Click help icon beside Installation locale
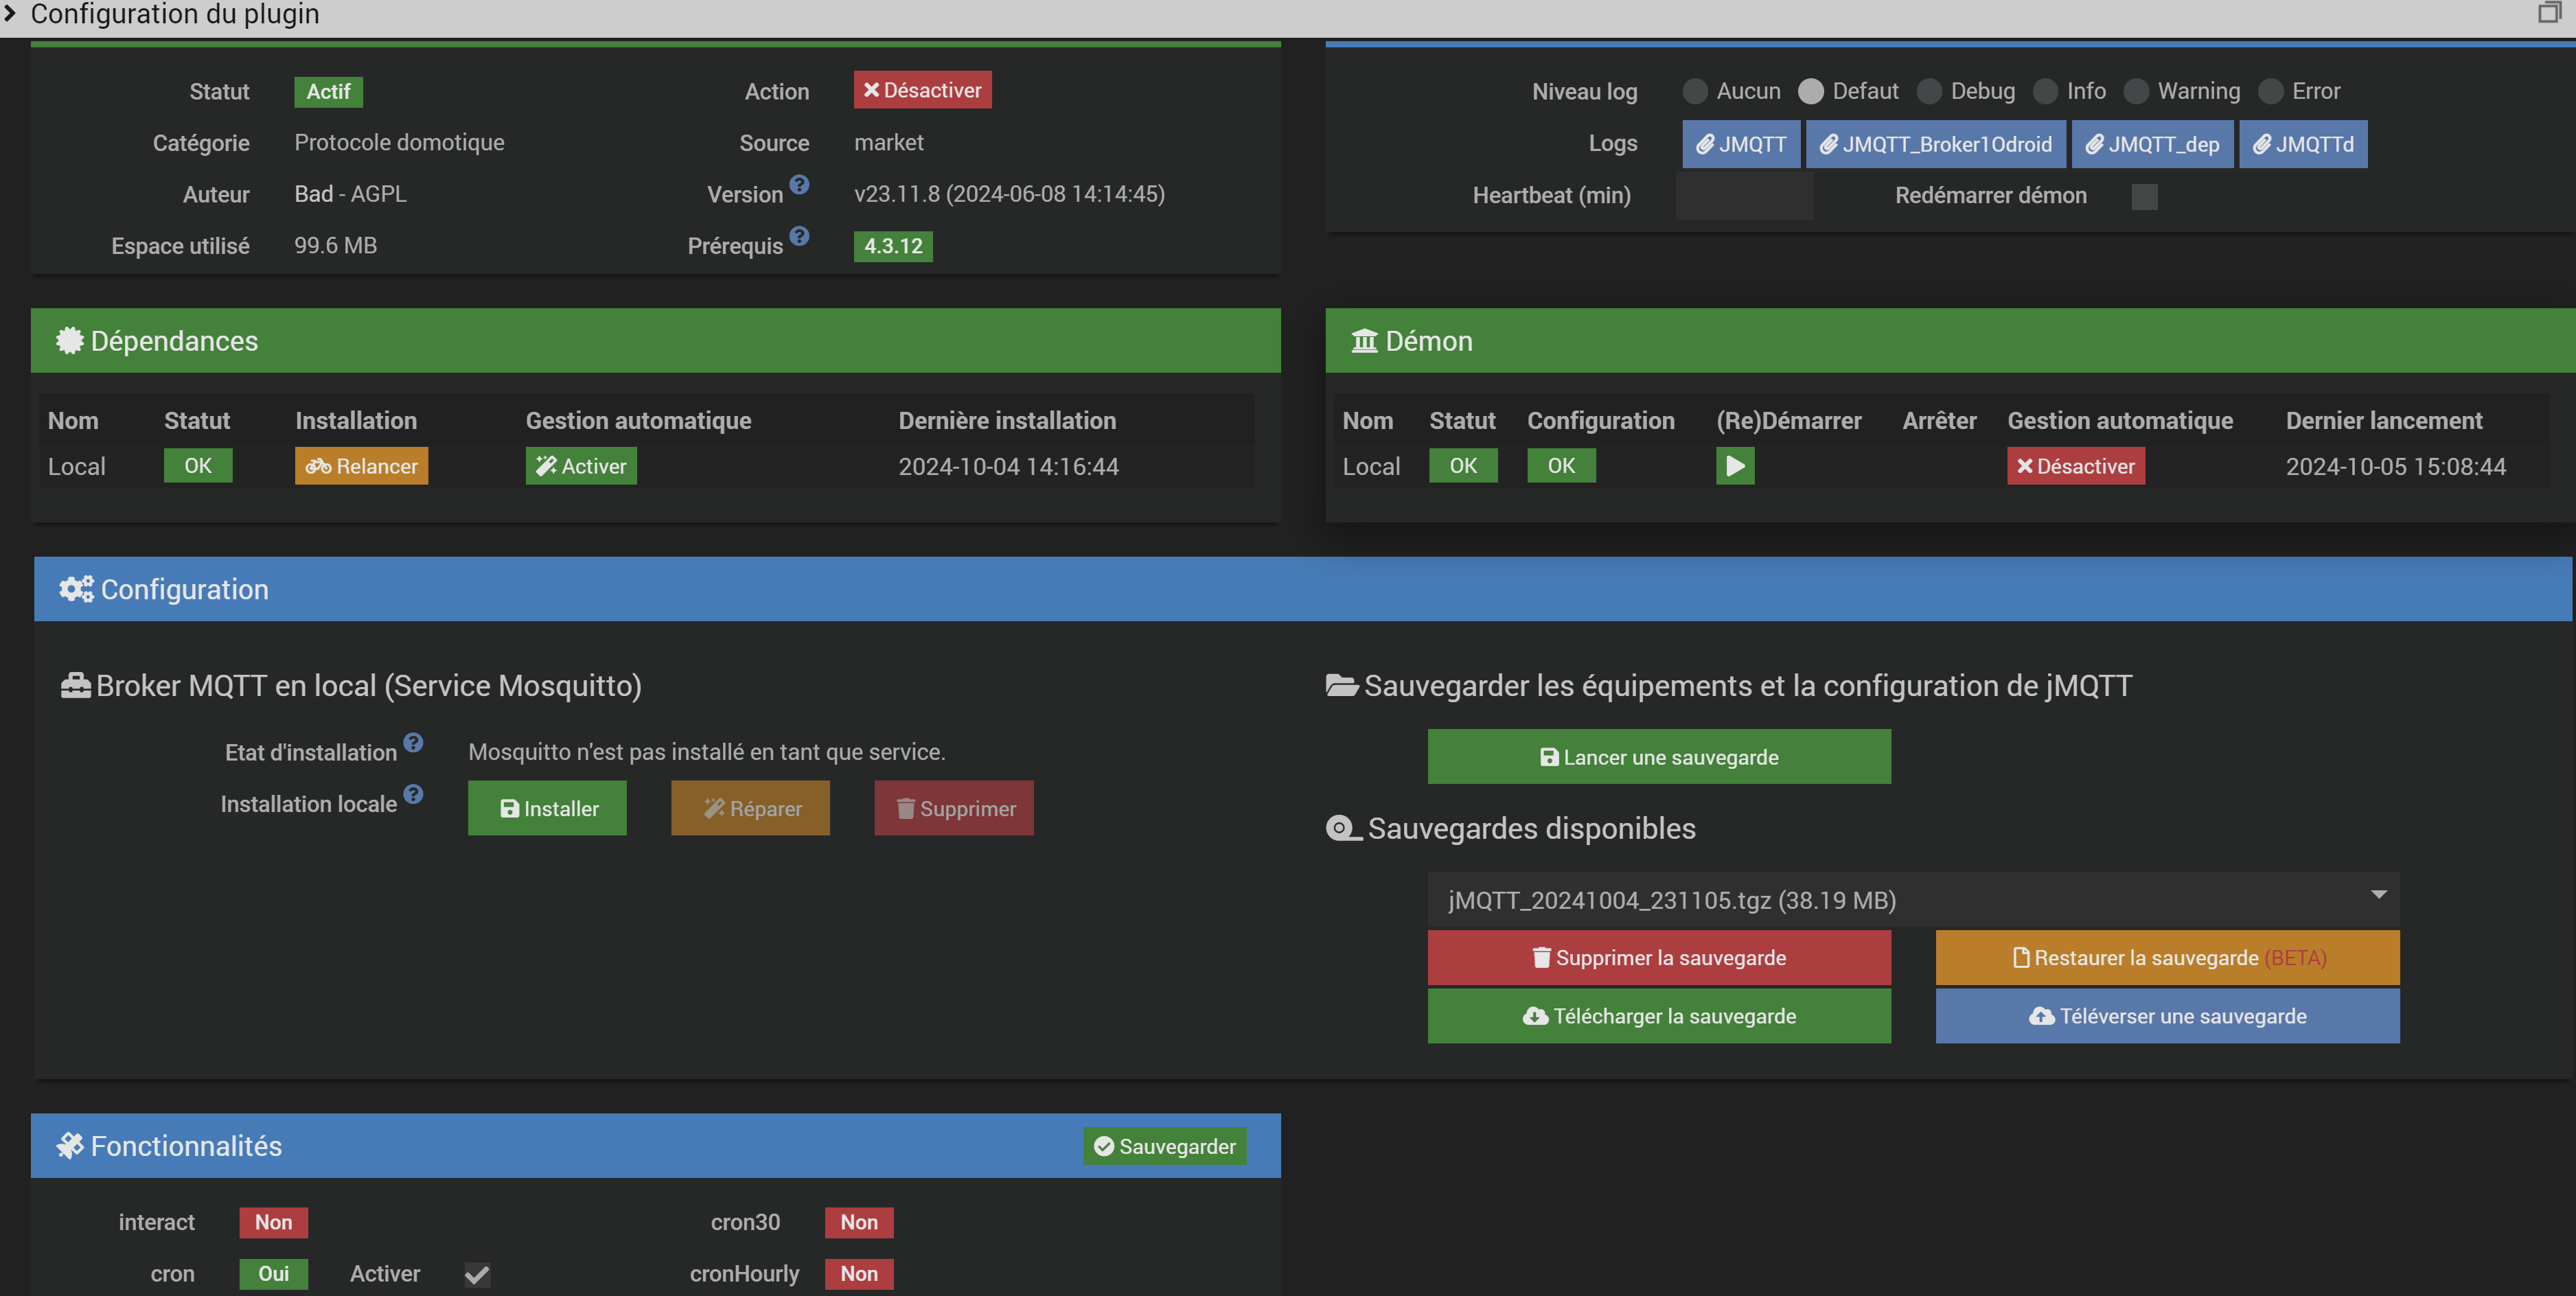Image resolution: width=2576 pixels, height=1296 pixels. 413,794
